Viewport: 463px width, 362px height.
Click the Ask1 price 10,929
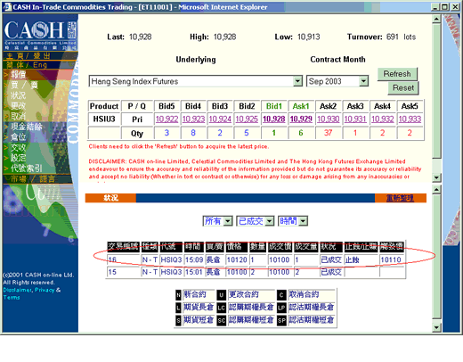301,119
